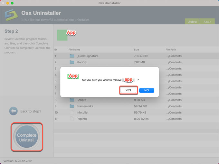219x164 pixels.
Task: Click the row ID number 5
Action: 56,81
